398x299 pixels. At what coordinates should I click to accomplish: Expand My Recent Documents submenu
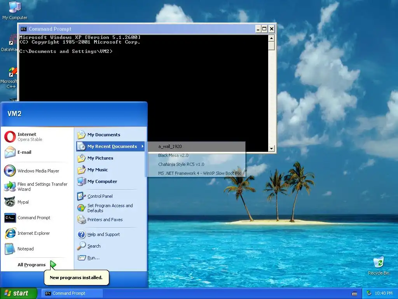[x=110, y=146]
